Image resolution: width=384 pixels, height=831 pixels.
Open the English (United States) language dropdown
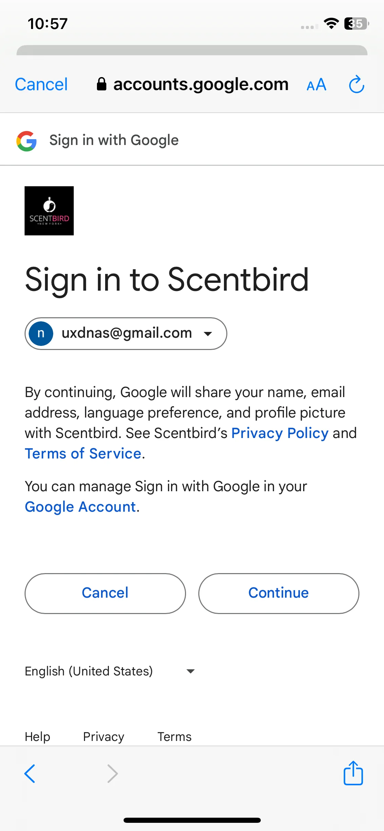pos(110,671)
